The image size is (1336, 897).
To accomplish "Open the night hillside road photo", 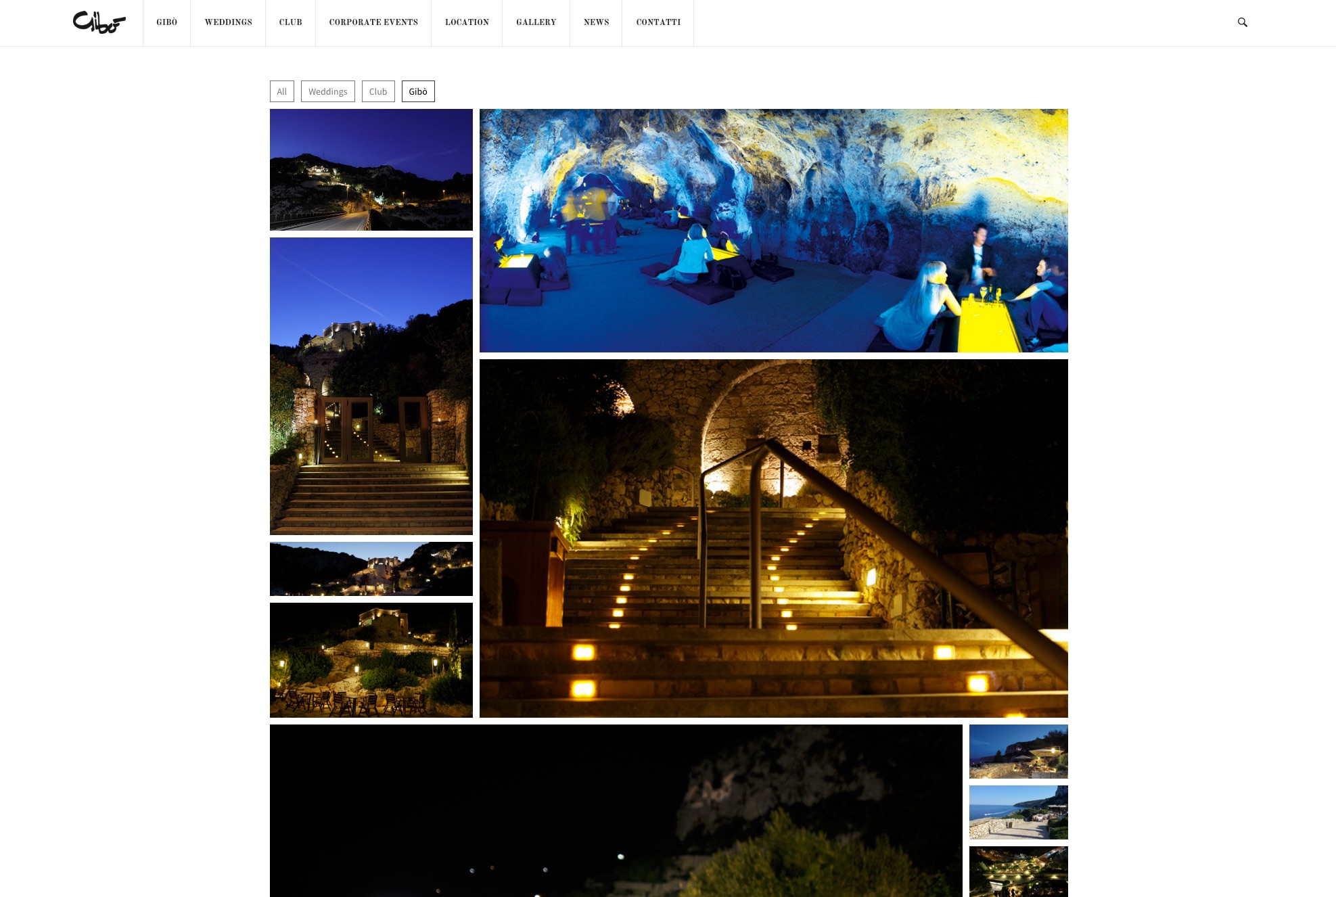I will [x=371, y=170].
